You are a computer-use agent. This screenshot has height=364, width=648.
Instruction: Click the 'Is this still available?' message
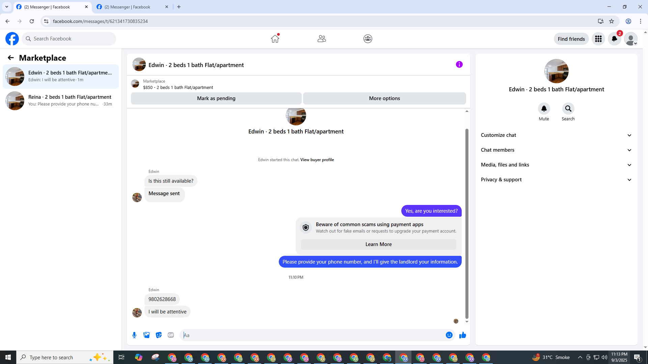(x=171, y=181)
